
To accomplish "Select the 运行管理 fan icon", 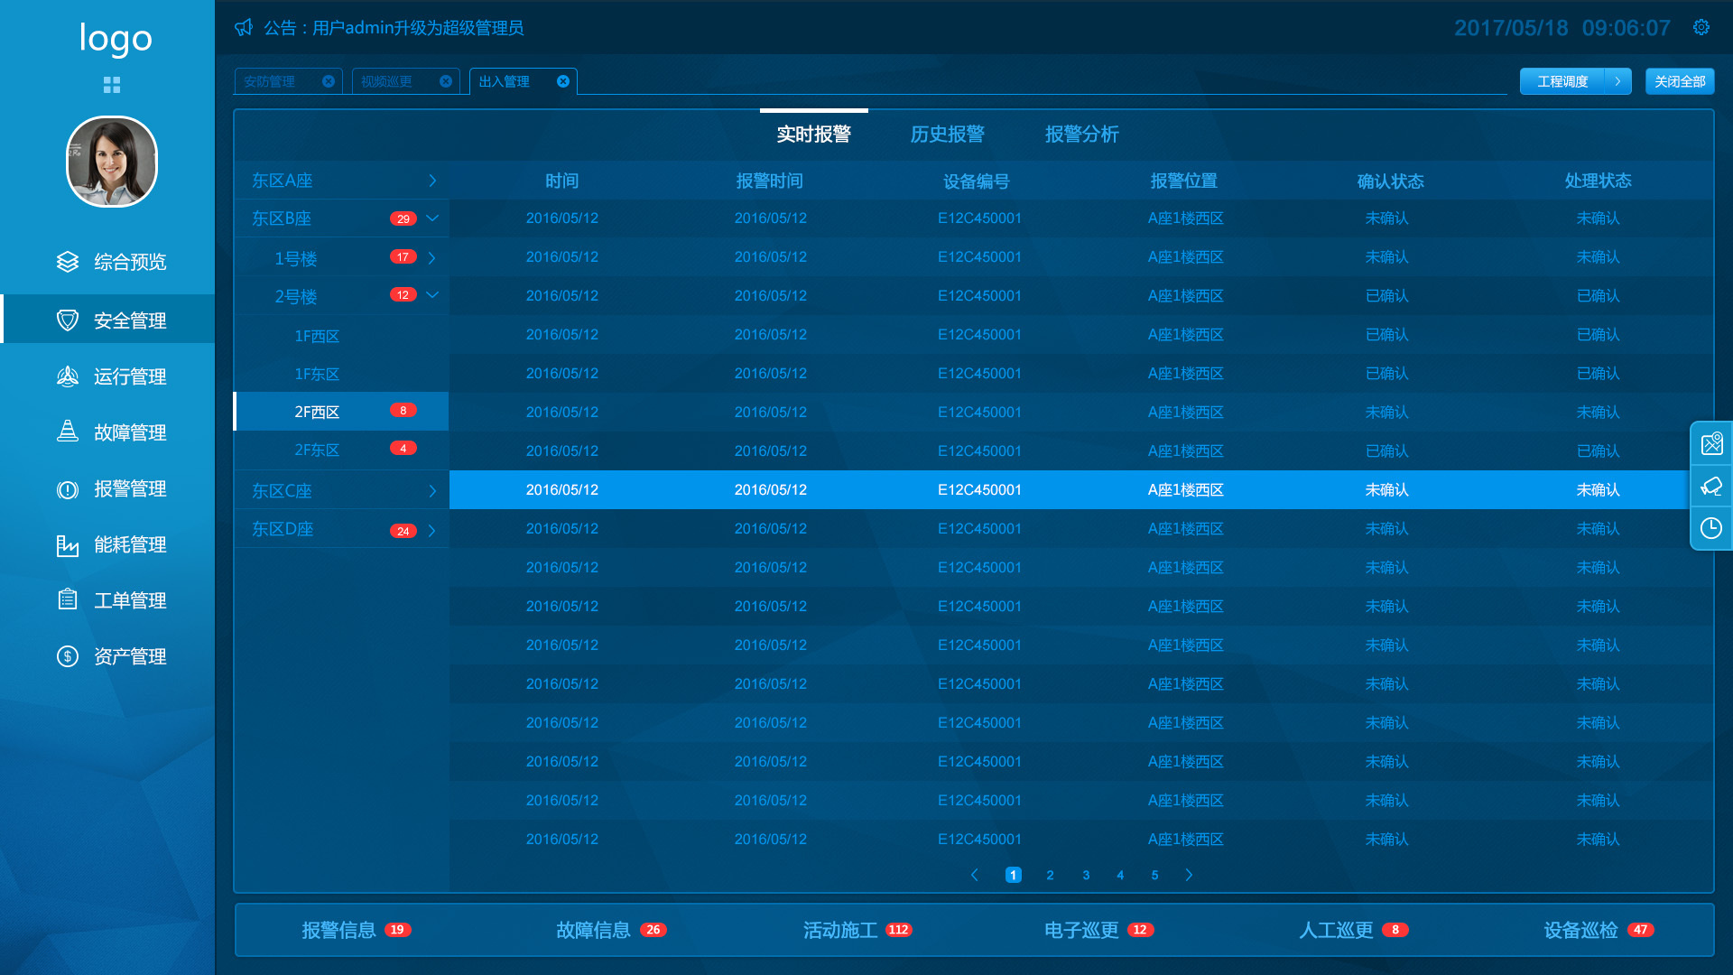I will pos(68,376).
